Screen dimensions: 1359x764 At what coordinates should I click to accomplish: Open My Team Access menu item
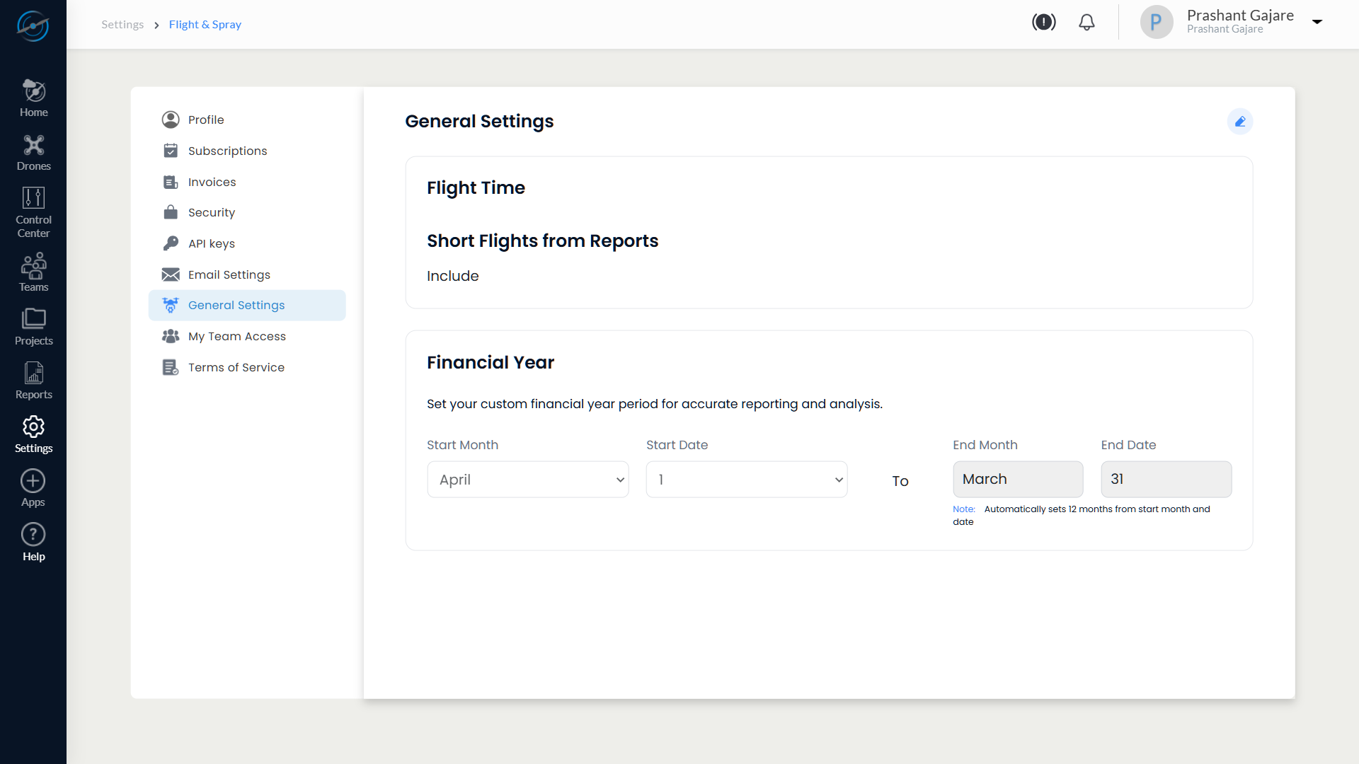[236, 336]
